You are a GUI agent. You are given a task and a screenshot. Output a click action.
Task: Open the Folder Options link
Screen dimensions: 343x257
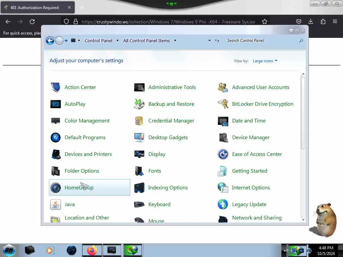pyautogui.click(x=82, y=171)
